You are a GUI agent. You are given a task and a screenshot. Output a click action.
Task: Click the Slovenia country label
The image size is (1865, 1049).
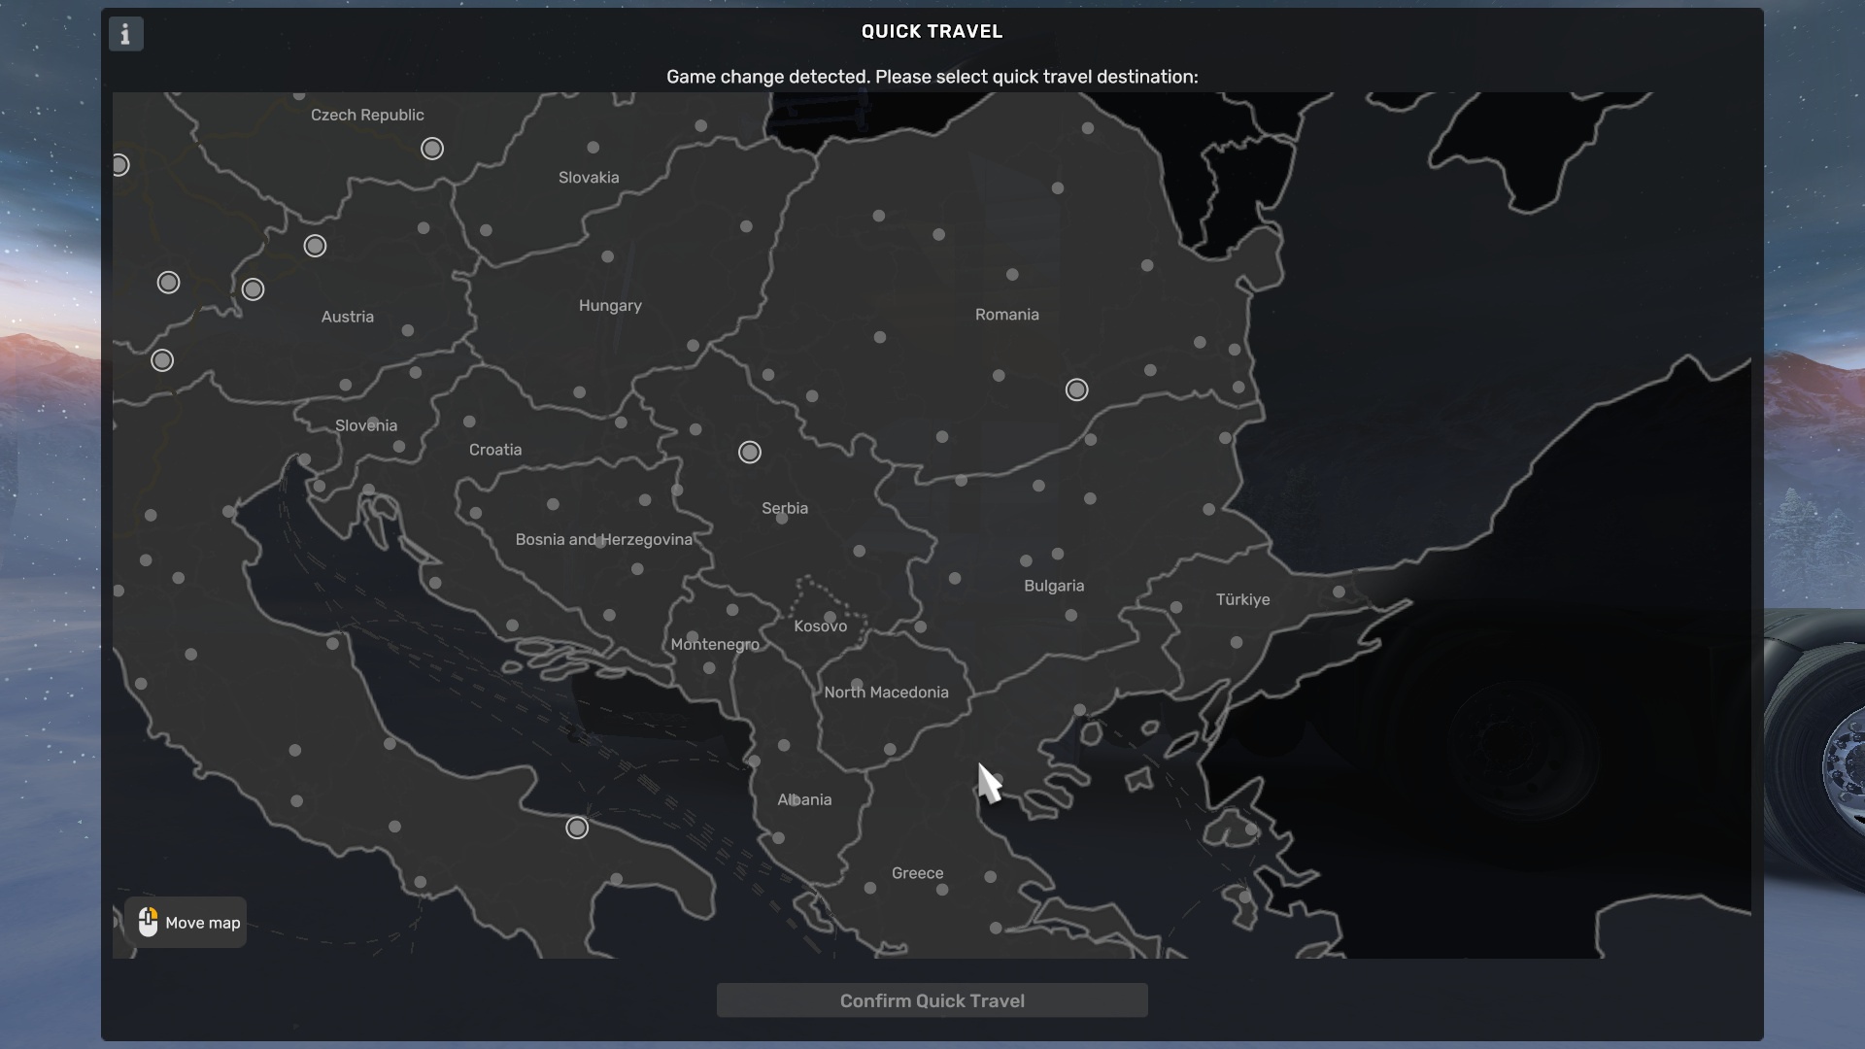click(366, 425)
